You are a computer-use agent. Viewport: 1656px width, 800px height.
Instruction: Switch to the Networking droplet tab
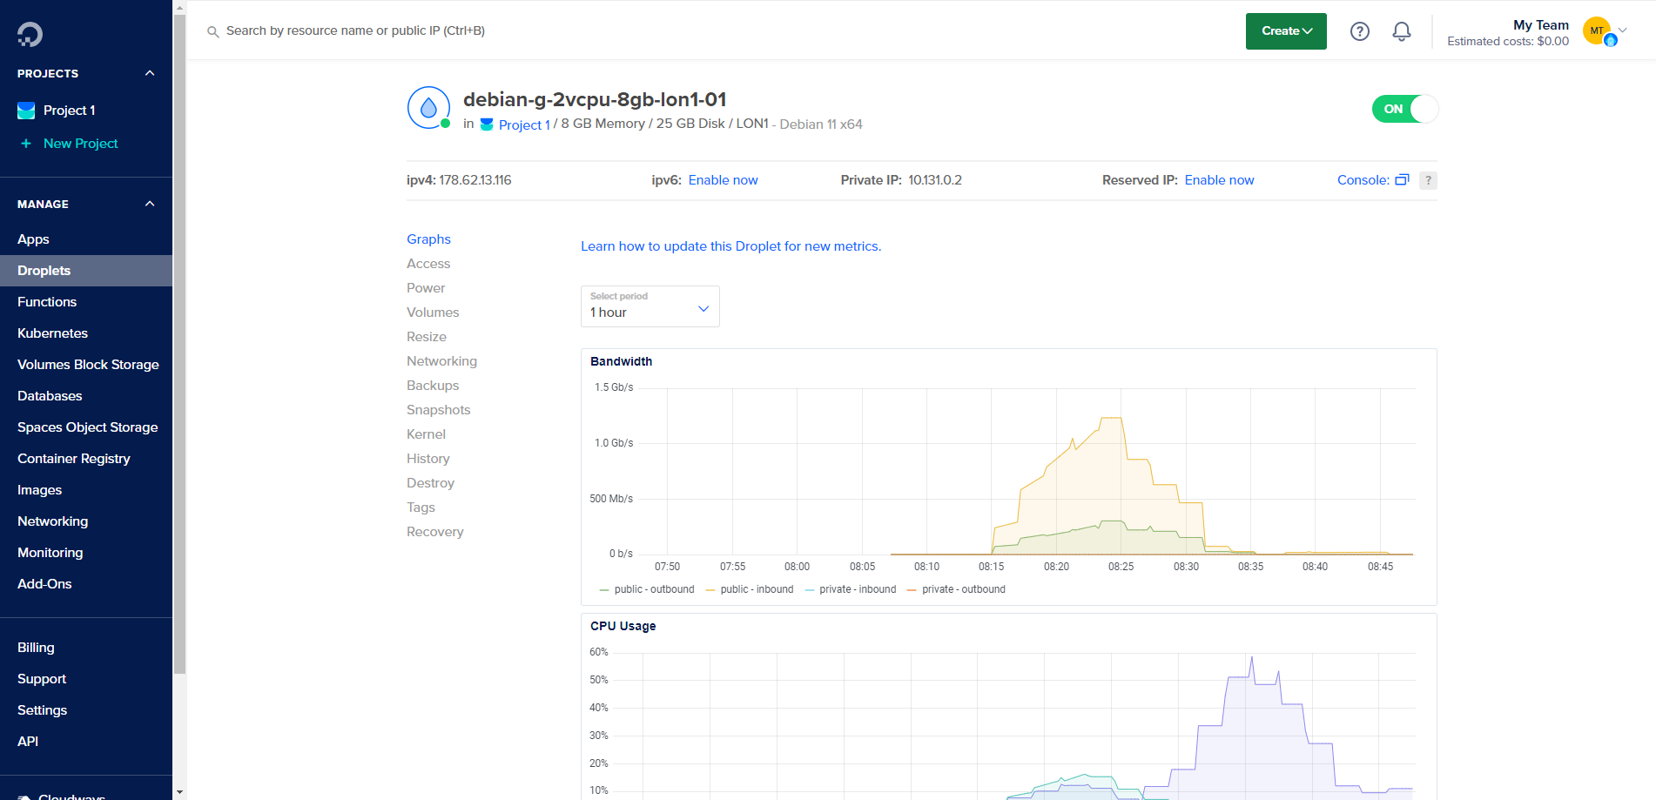[441, 361]
